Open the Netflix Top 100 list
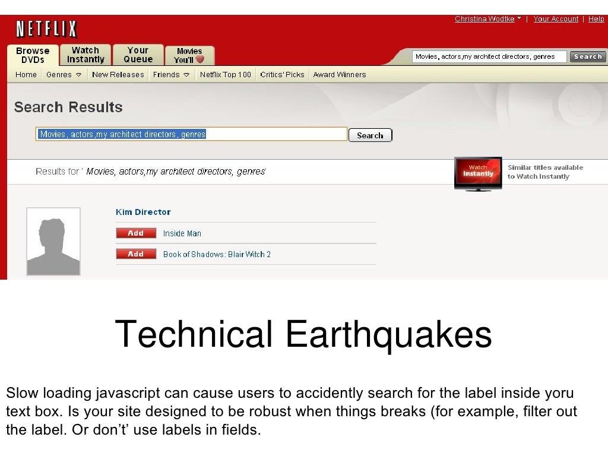This screenshot has height=456, width=608. pos(225,74)
